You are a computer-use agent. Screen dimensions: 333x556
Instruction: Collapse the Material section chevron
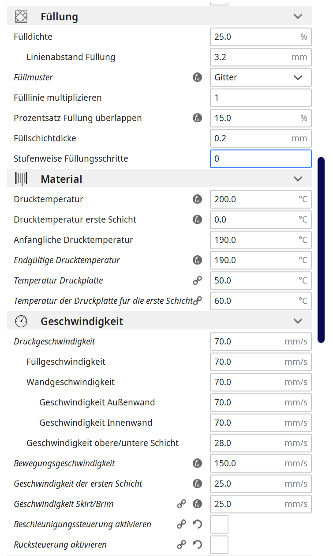coord(298,179)
